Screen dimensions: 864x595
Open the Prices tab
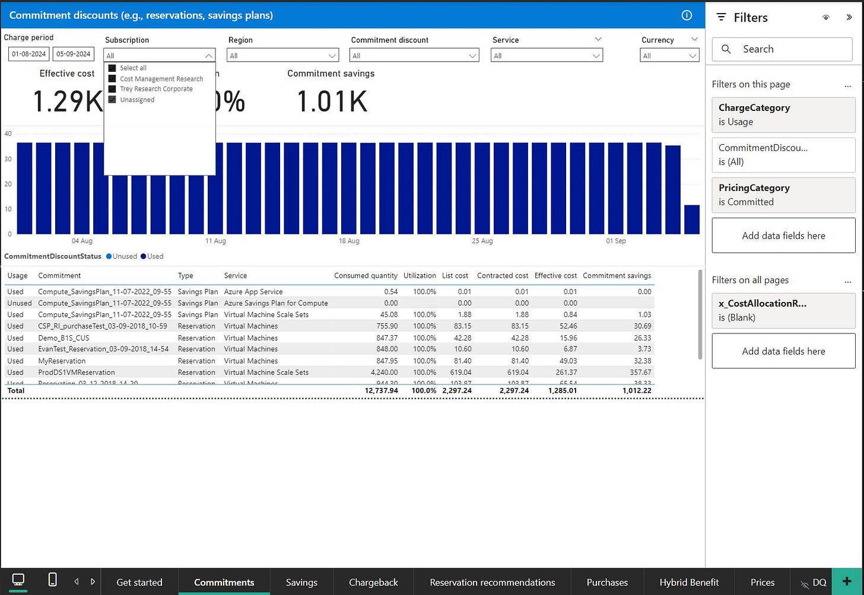763,582
